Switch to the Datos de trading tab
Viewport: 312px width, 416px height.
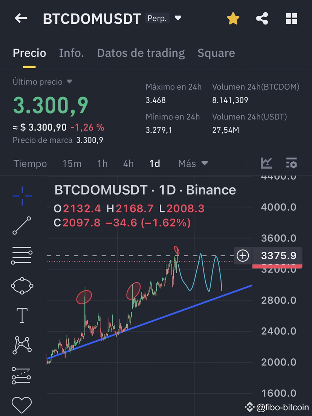point(141,53)
